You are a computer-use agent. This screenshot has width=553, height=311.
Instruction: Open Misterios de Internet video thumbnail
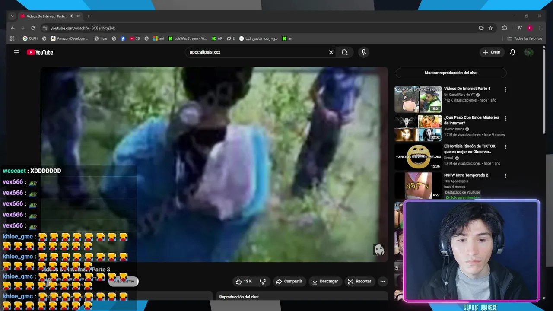point(418,128)
